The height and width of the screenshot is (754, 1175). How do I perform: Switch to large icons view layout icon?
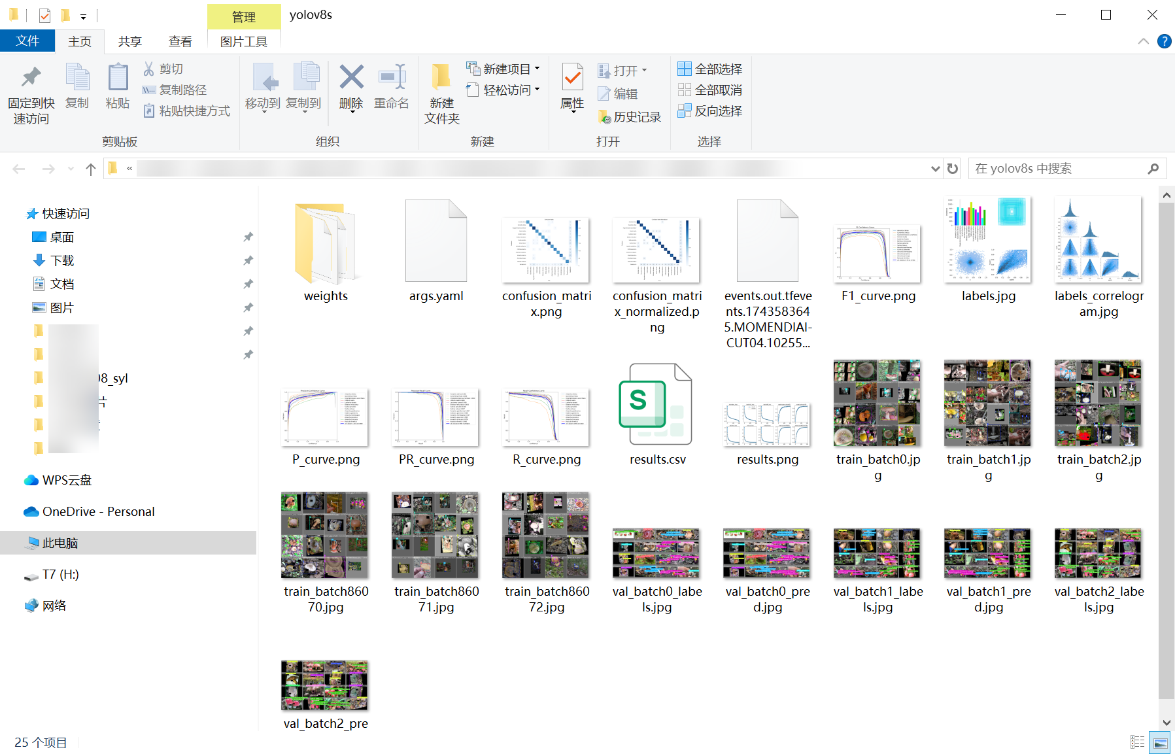tap(1161, 742)
